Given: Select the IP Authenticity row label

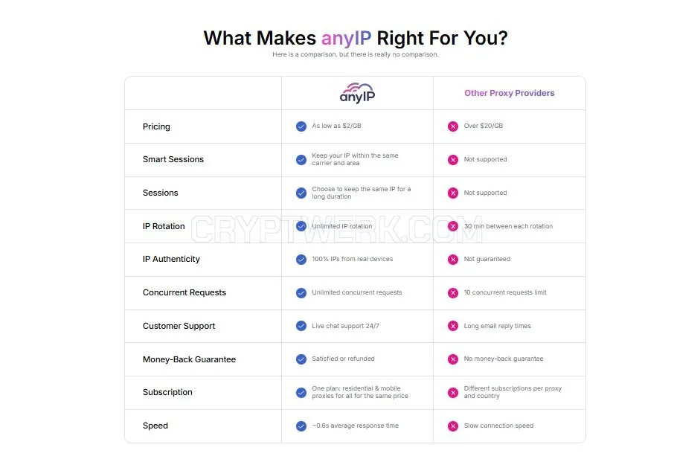Looking at the screenshot, I should 172,259.
